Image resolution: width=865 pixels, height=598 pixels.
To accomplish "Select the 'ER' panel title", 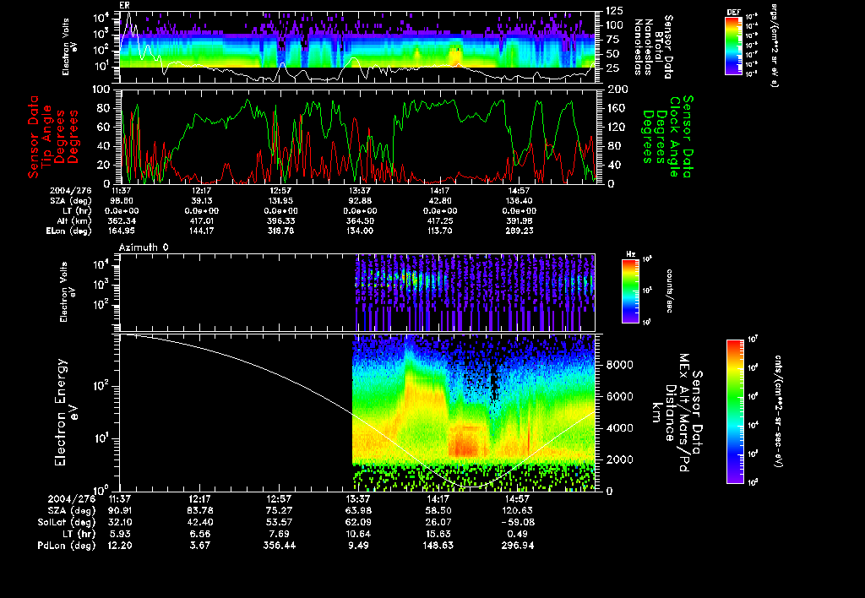I will (124, 5).
